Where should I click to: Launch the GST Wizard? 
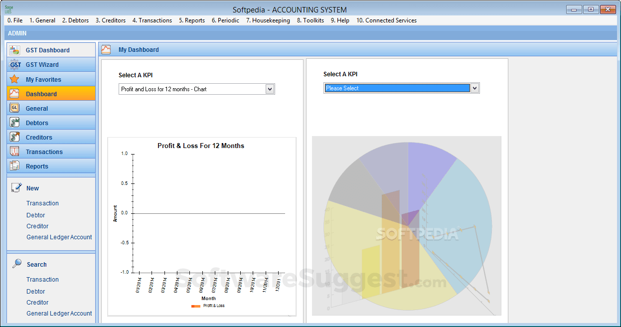point(15,64)
